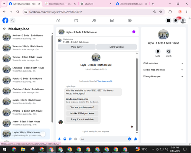The image size is (191, 153).
Task: Open the Facebook logo home link
Action: click(x=5, y=20)
